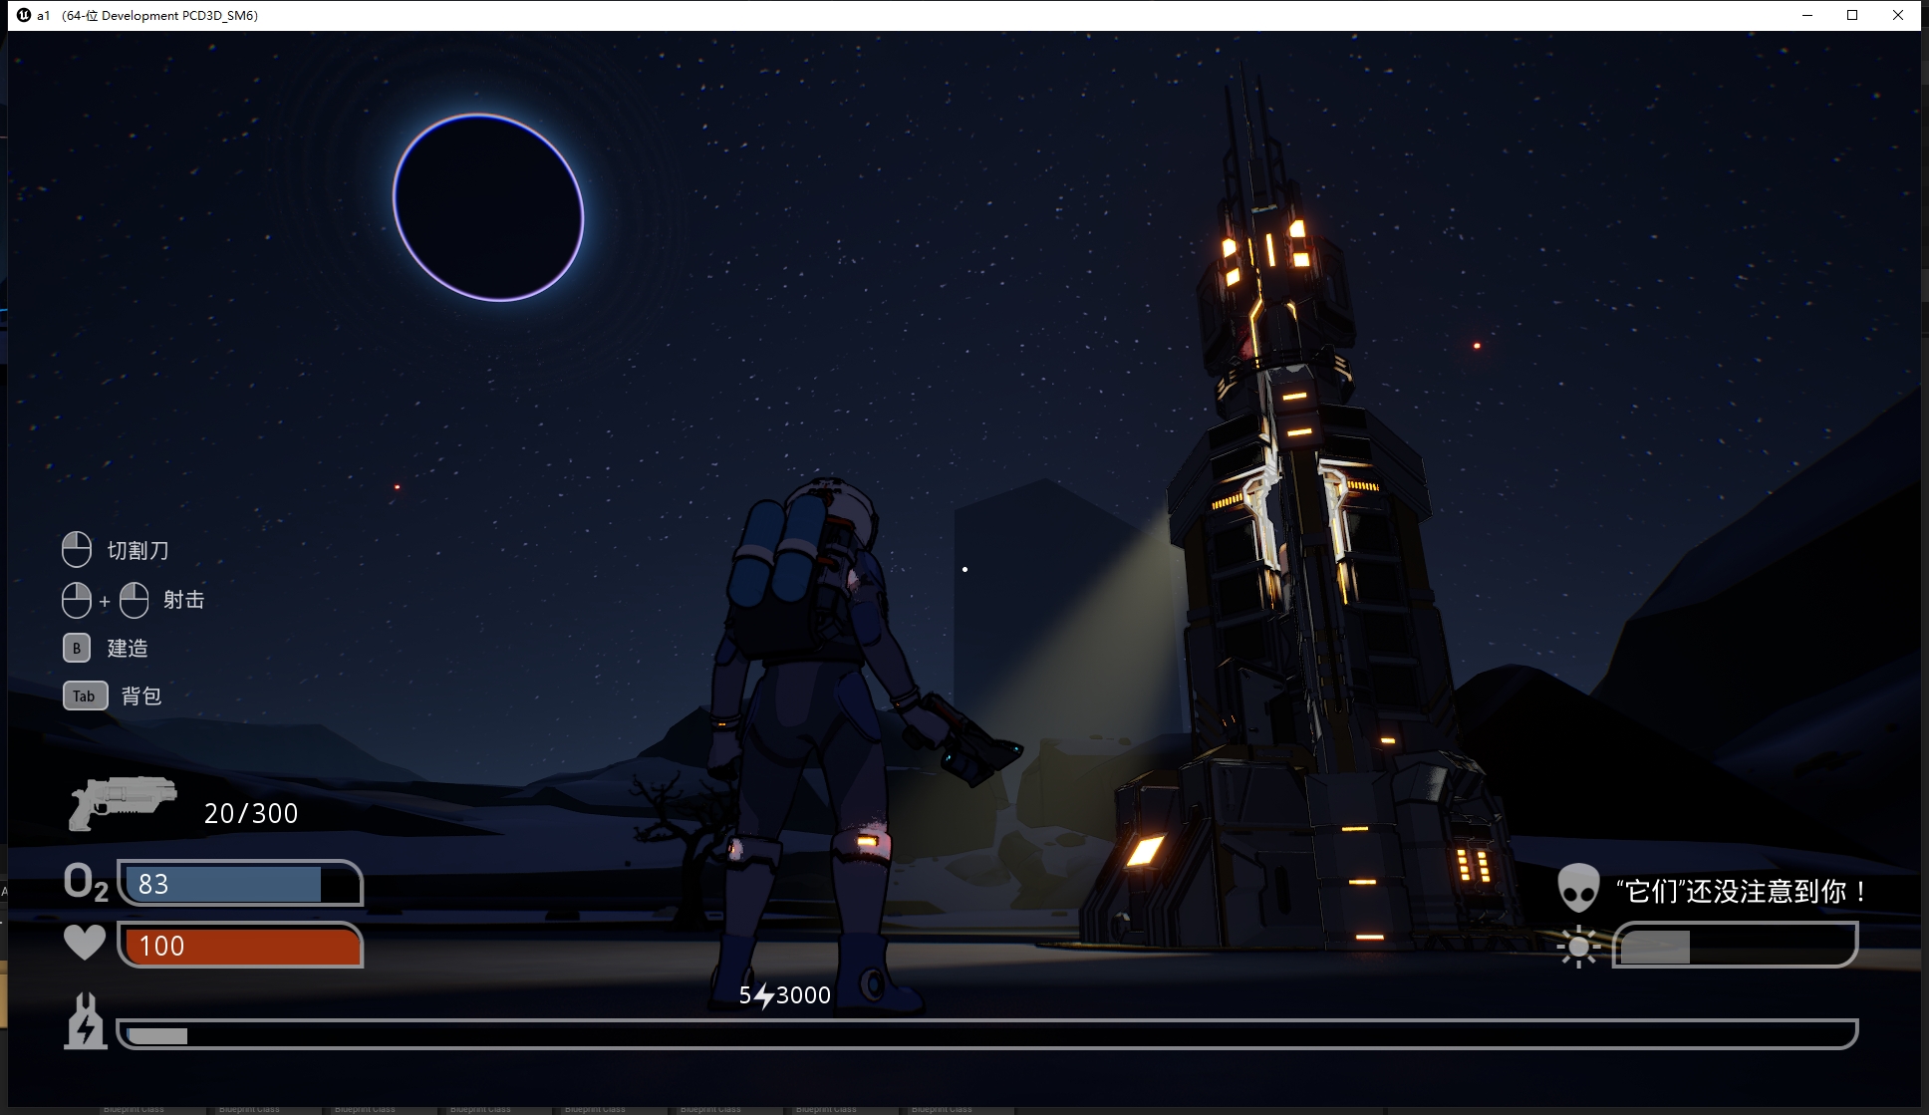Click the lightning bolt between 5 and 3000

point(763,995)
